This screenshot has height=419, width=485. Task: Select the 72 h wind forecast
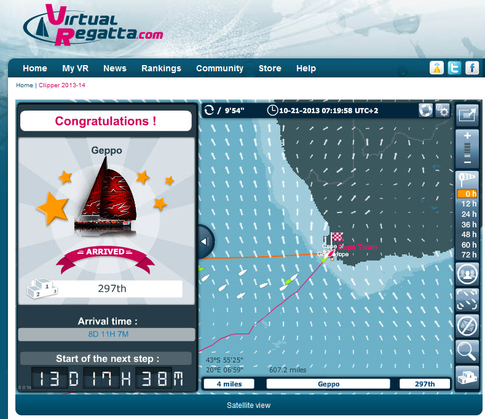pos(468,254)
